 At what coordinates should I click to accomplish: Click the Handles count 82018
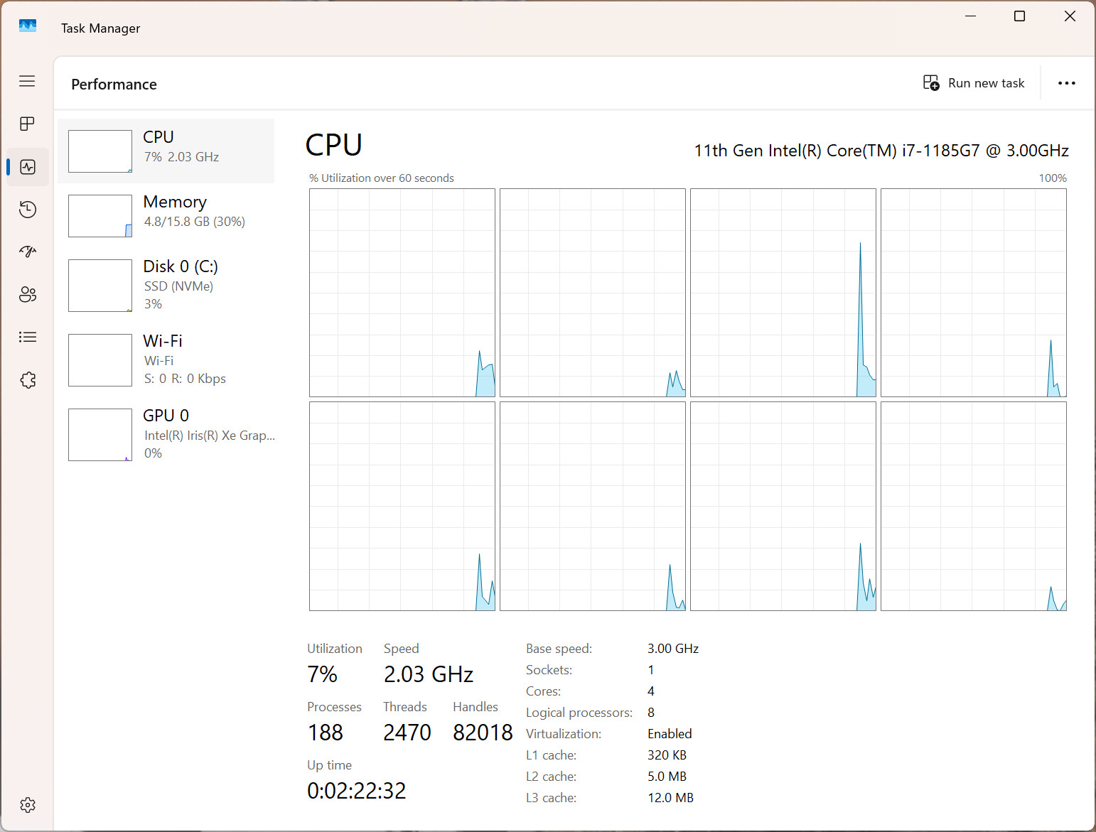click(483, 733)
